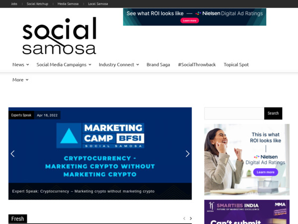The image size is (298, 224).
Task: Open the #SocialThrowback section
Action: pos(197,65)
